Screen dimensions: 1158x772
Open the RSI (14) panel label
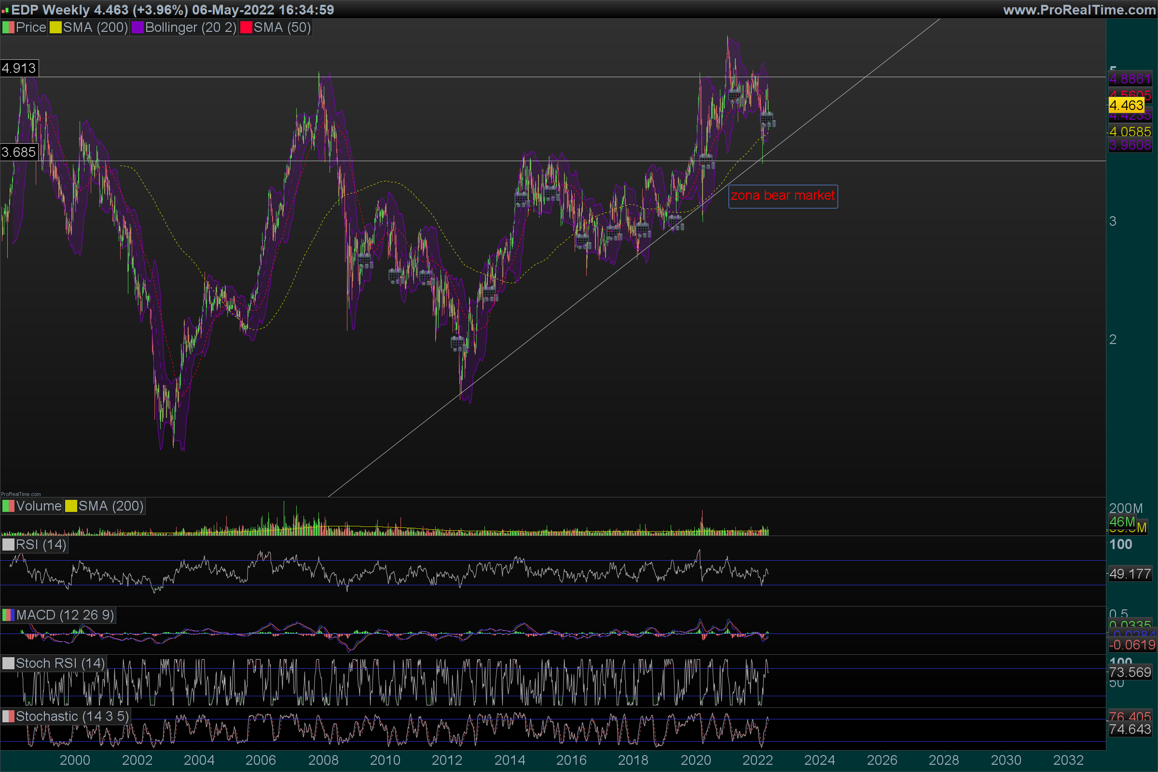tap(41, 545)
